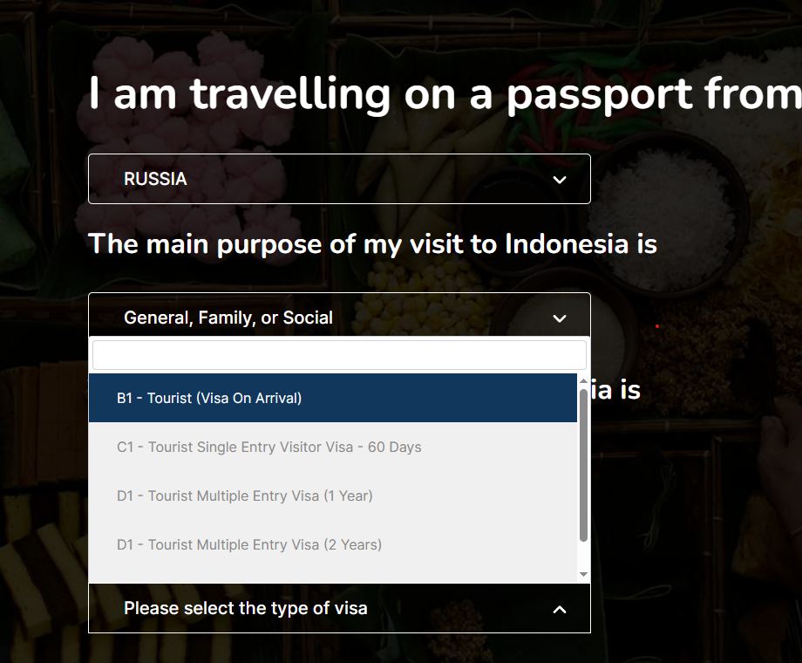Image resolution: width=802 pixels, height=663 pixels.
Task: Click the chevron in the RUSSIA country dropdown
Action: click(x=560, y=180)
